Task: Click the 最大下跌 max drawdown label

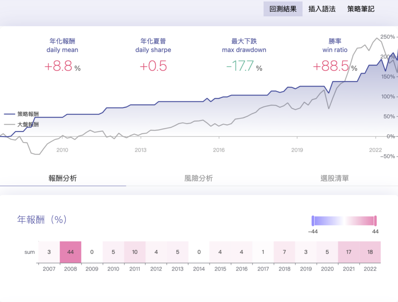Action: click(x=244, y=45)
